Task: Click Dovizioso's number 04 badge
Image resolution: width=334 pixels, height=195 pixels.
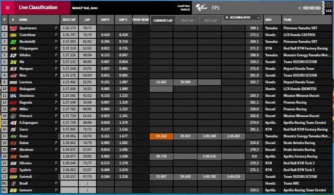Action: coord(13,96)
